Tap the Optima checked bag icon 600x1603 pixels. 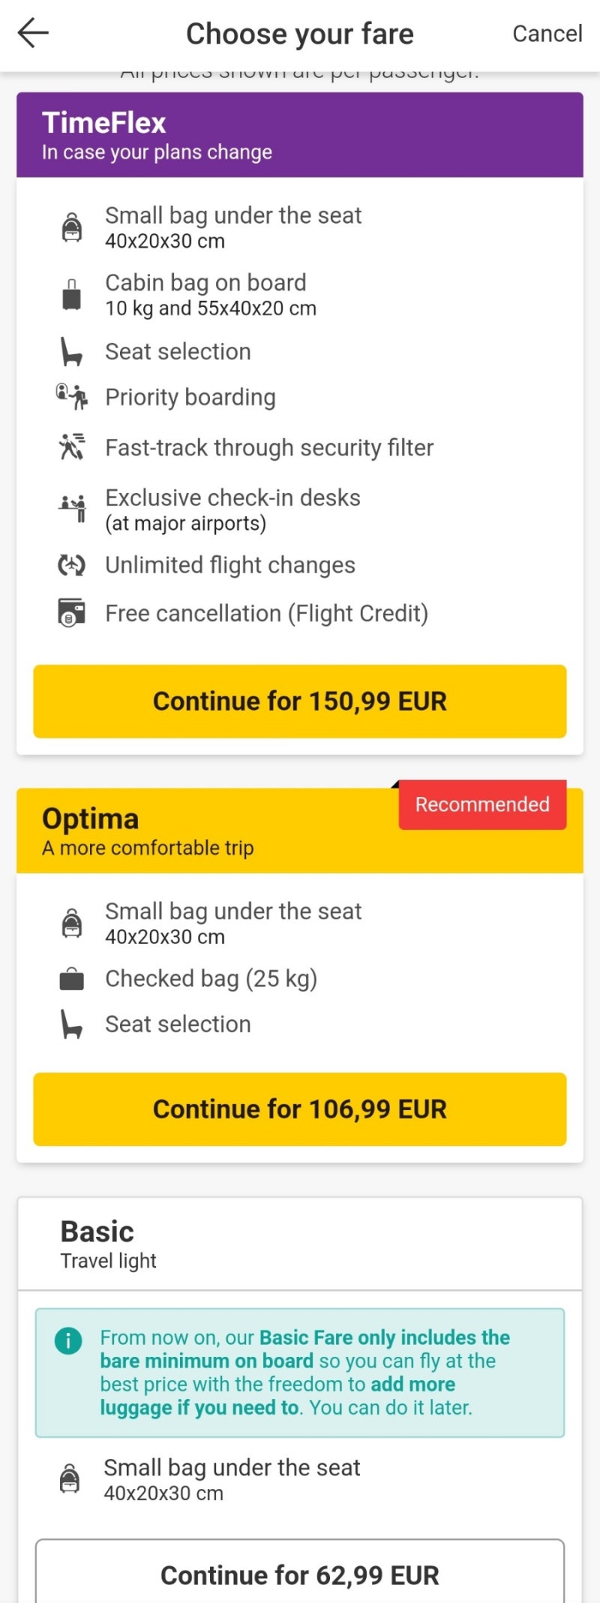(71, 979)
